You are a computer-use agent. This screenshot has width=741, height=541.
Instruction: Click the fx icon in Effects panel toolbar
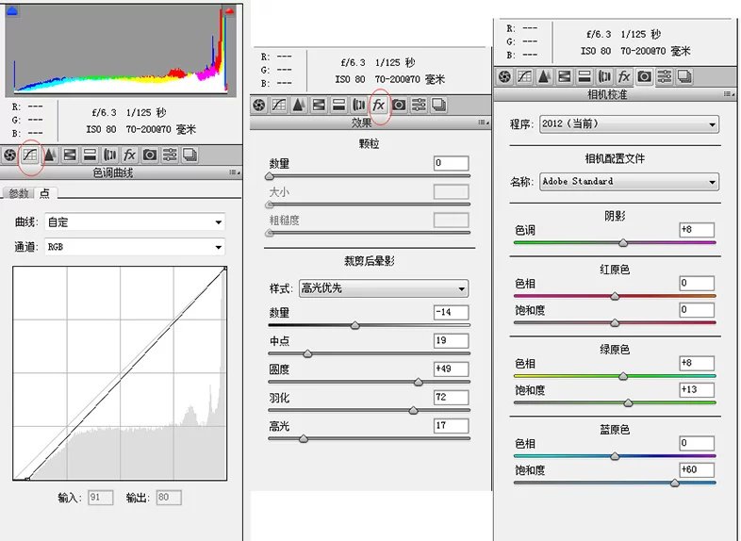click(379, 105)
